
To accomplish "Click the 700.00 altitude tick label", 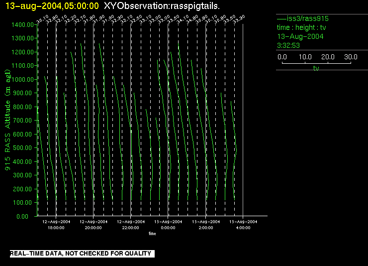I will pos(23,121).
